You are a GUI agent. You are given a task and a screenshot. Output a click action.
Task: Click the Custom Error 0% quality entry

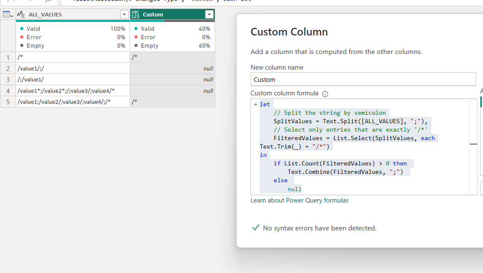tap(173, 37)
